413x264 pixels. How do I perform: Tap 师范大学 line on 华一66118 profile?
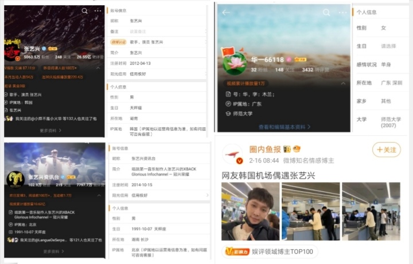[x=239, y=113]
